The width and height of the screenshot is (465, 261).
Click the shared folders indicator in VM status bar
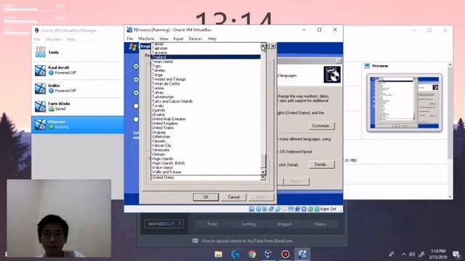point(284,209)
